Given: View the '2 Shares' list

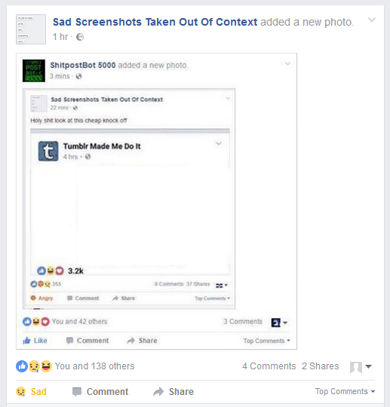Looking at the screenshot, I should 320,366.
